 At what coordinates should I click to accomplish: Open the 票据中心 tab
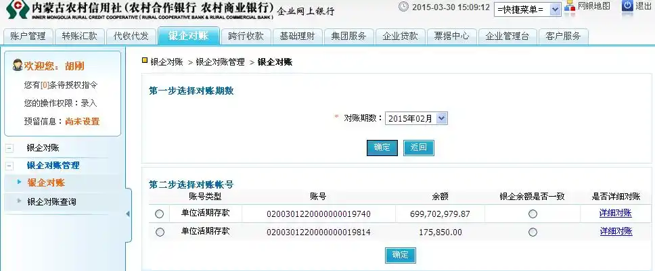[x=451, y=36]
